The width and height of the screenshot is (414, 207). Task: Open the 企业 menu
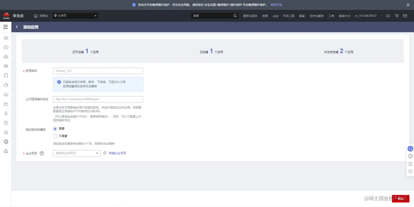275,16
